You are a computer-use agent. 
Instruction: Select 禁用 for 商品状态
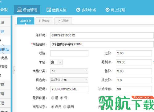[x=65, y=107]
